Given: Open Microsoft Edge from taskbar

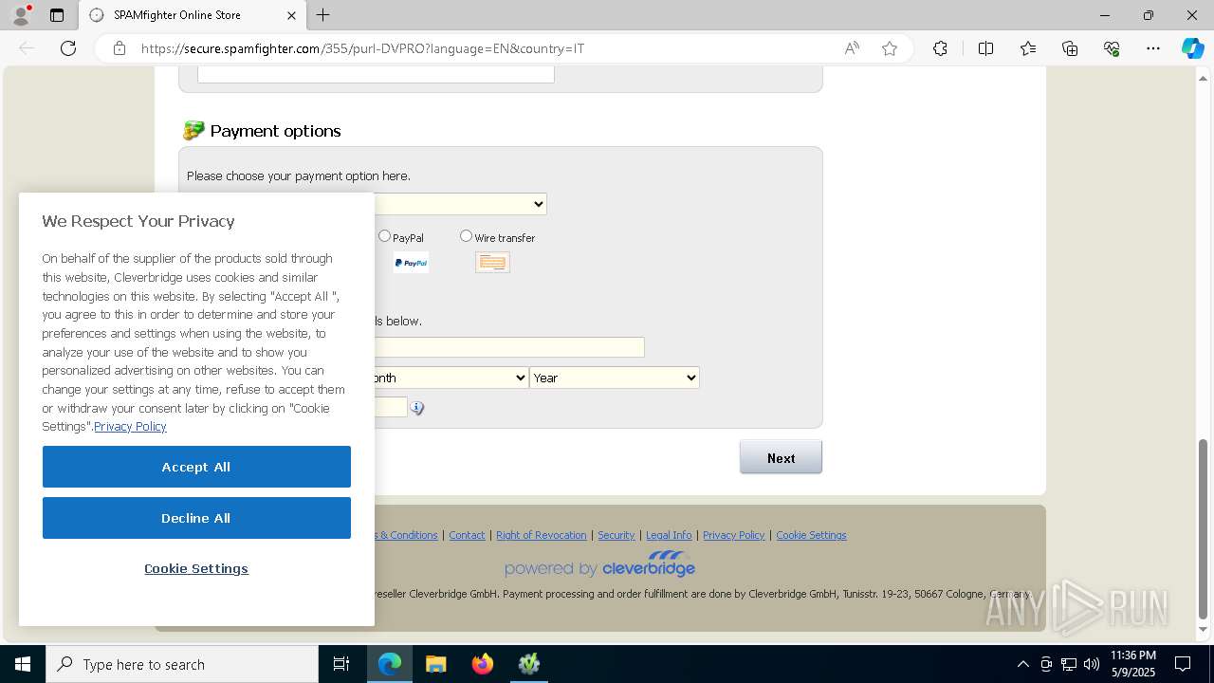Looking at the screenshot, I should point(390,664).
